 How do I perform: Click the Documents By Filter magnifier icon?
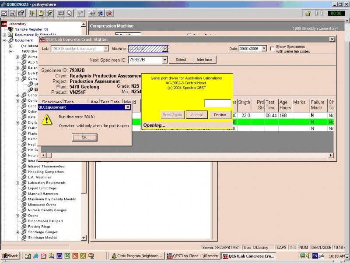pos(10,35)
